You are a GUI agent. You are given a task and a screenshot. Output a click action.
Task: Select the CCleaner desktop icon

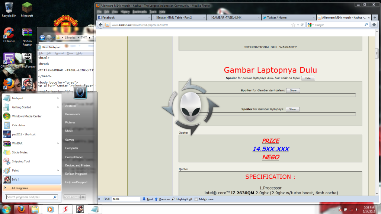9,35
